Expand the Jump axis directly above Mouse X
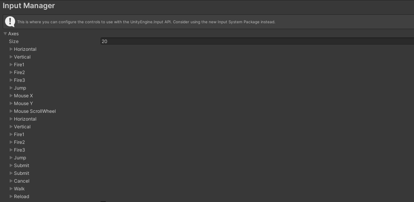414x202 pixels. pyautogui.click(x=11, y=88)
